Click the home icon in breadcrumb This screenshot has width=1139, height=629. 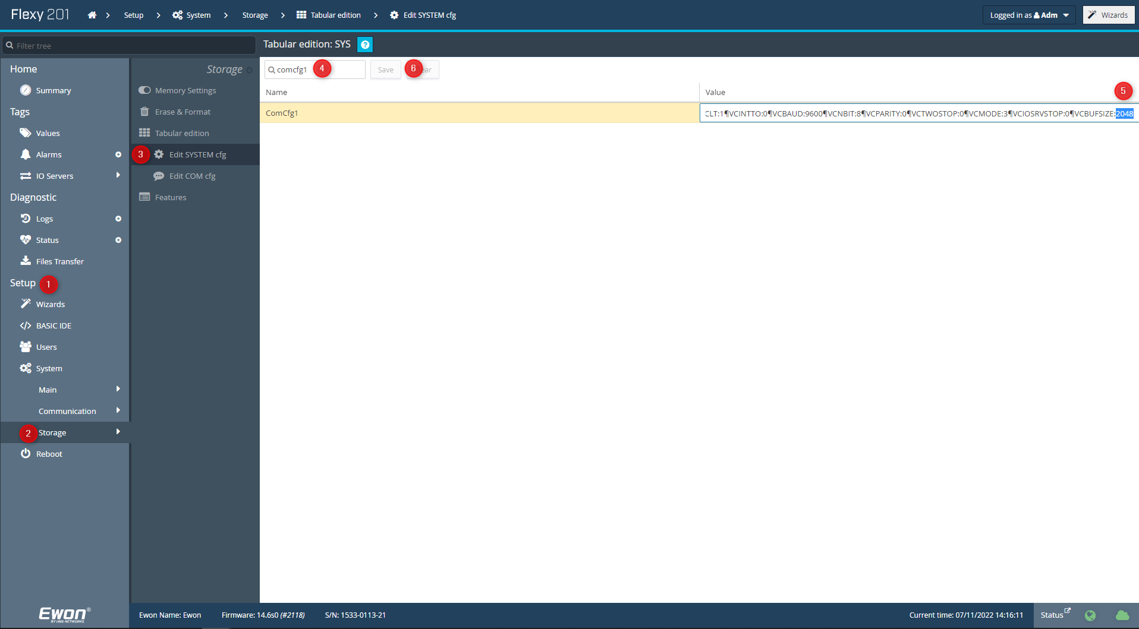92,15
